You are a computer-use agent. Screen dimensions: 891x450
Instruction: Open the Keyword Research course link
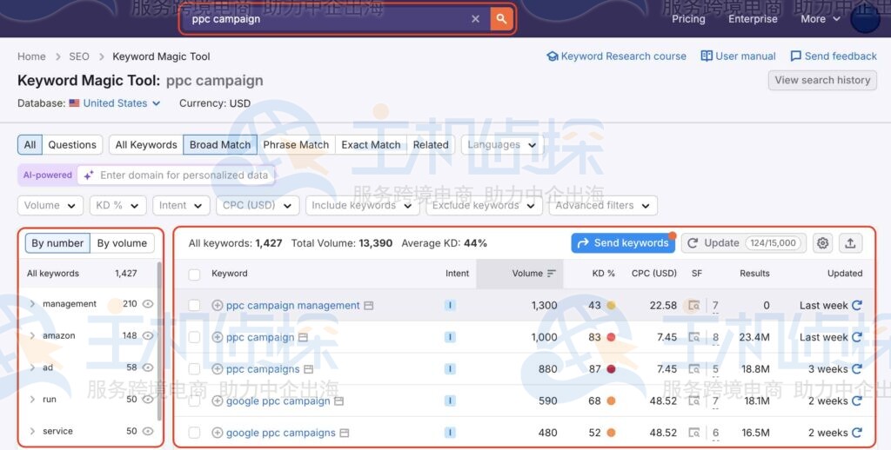(x=616, y=56)
